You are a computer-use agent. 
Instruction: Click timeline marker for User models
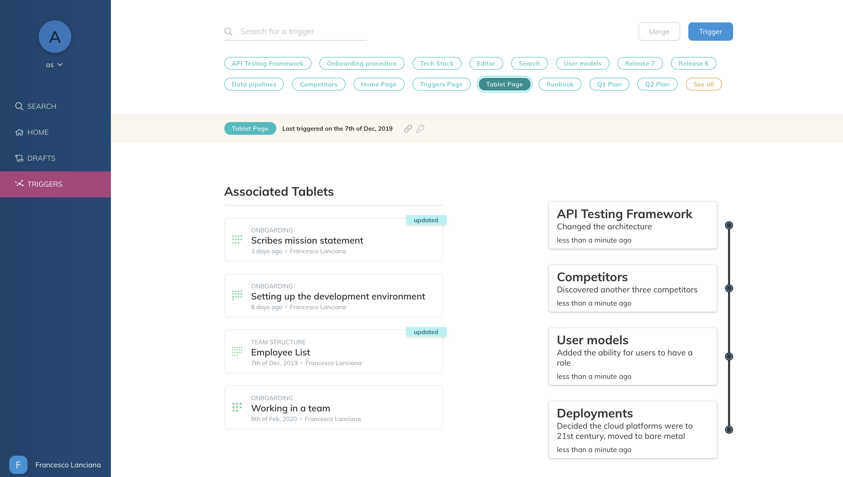tap(729, 356)
